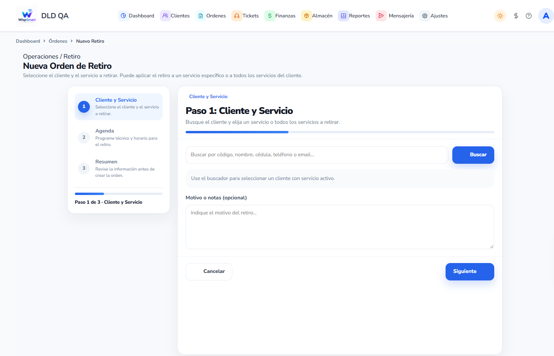Open the help question mark icon
Screen dimensions: 554x356
coord(529,16)
